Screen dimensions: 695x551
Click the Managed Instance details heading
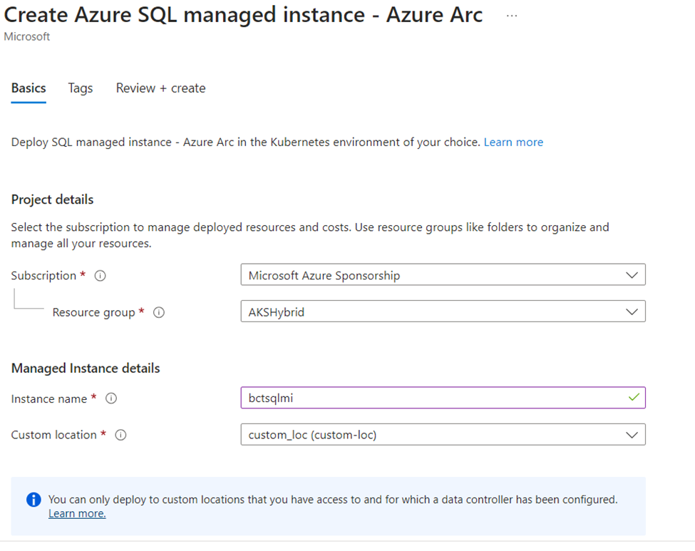tap(86, 369)
